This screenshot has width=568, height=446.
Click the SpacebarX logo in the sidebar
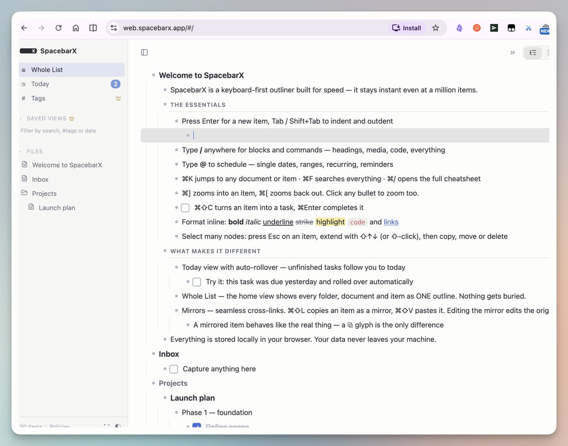[28, 51]
